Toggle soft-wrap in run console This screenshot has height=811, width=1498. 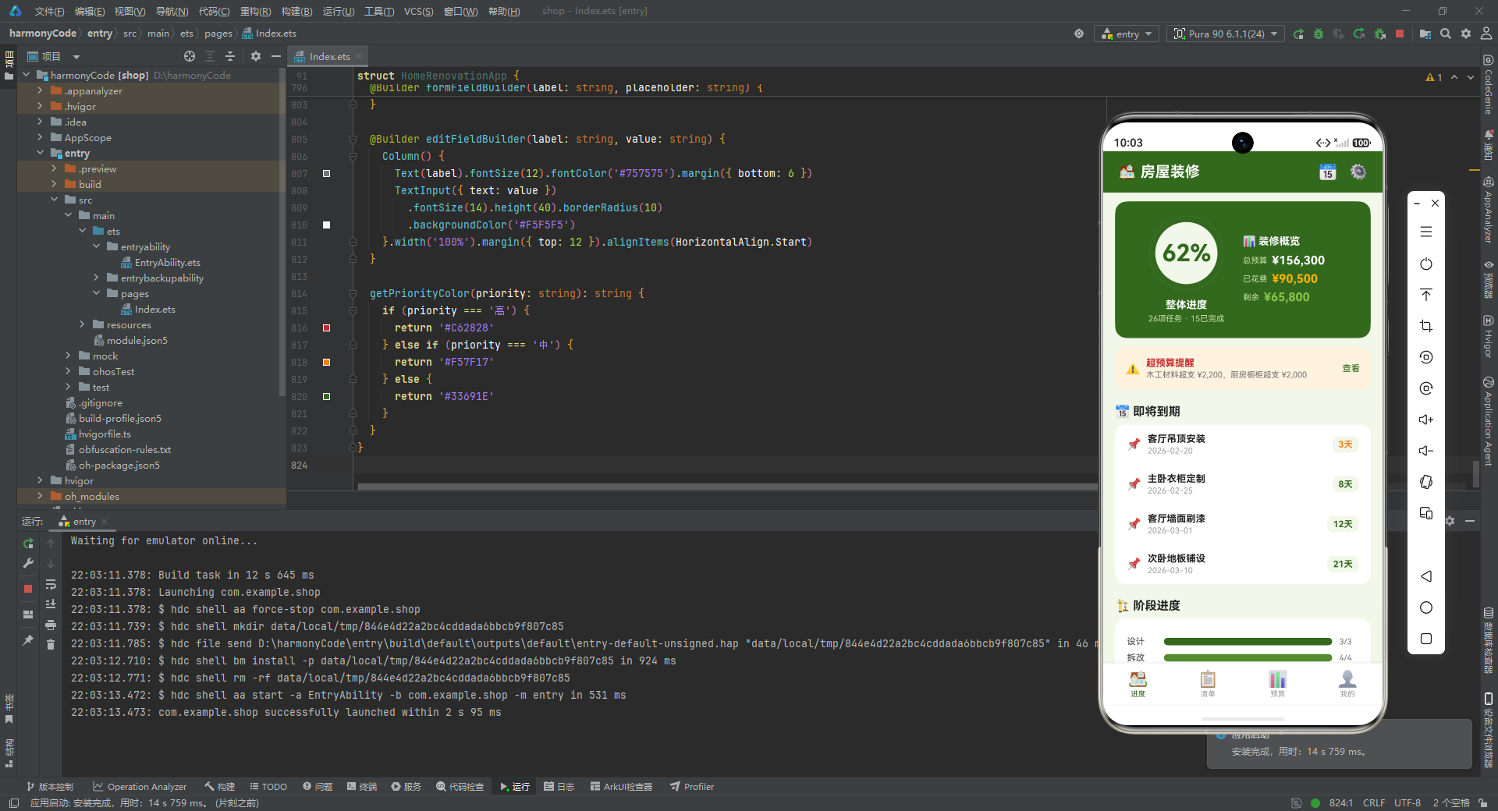coord(51,584)
